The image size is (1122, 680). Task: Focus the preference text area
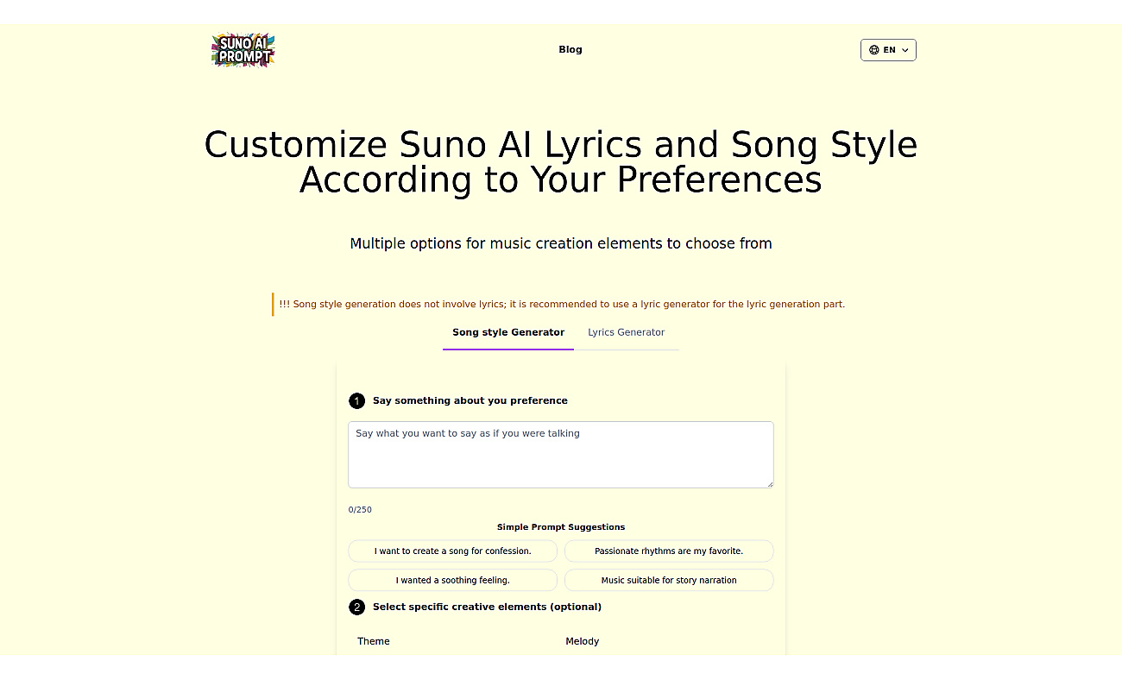(x=561, y=455)
